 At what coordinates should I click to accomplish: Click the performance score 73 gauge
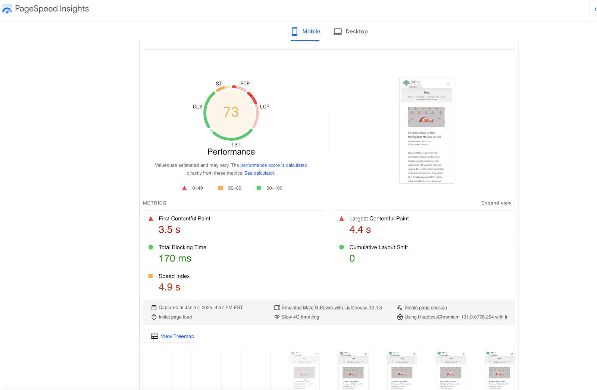coord(231,112)
